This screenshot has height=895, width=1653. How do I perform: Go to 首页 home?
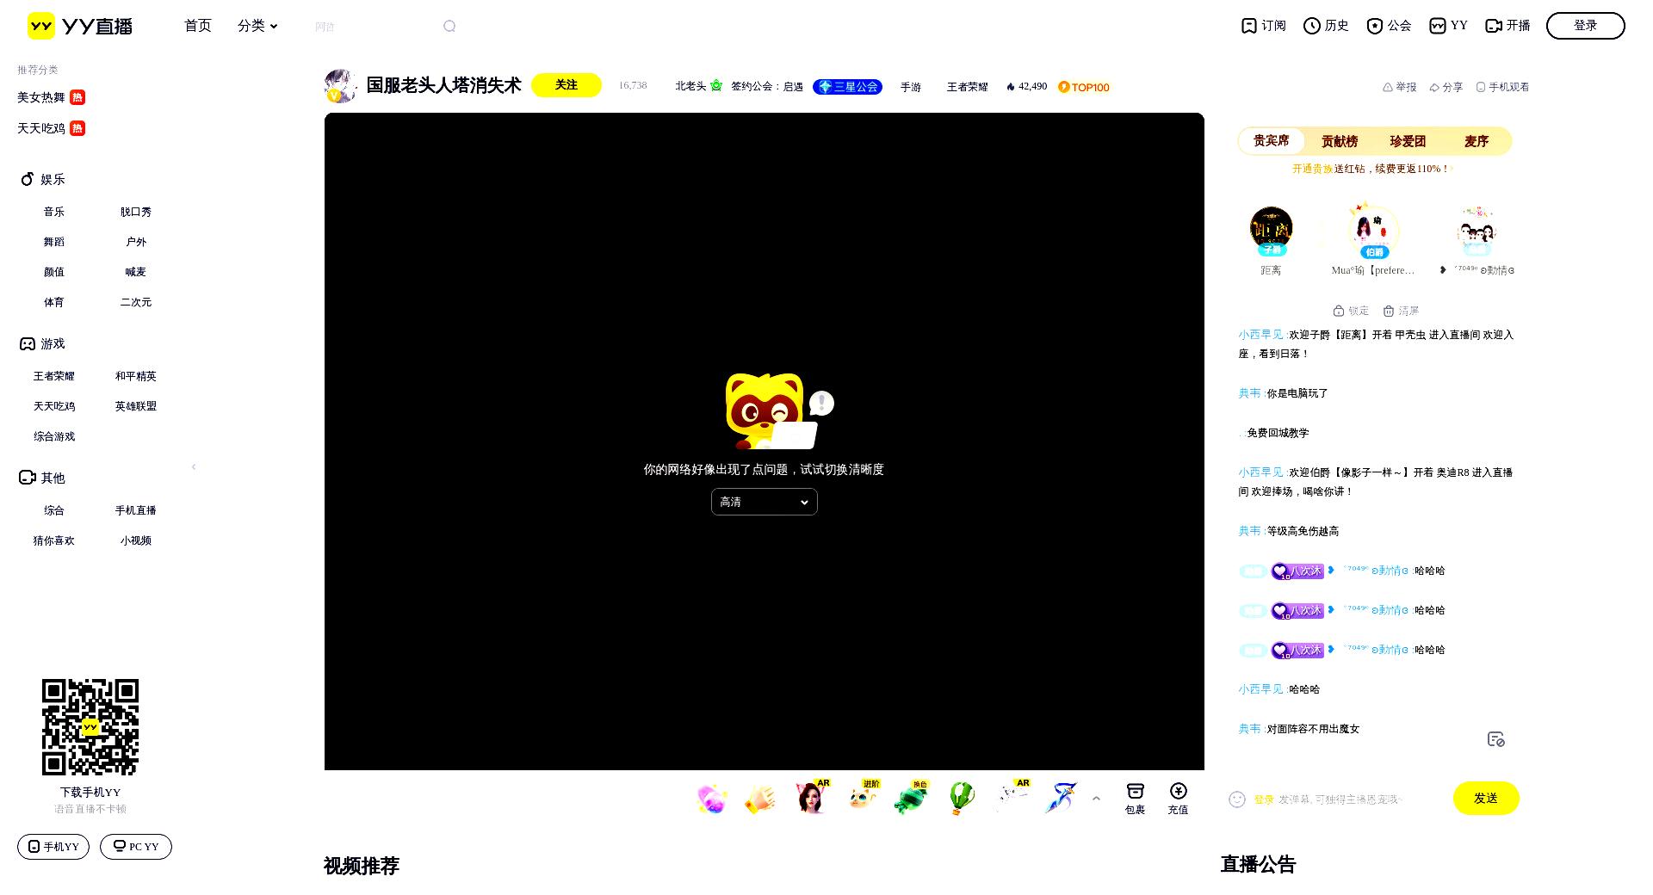coord(198,26)
